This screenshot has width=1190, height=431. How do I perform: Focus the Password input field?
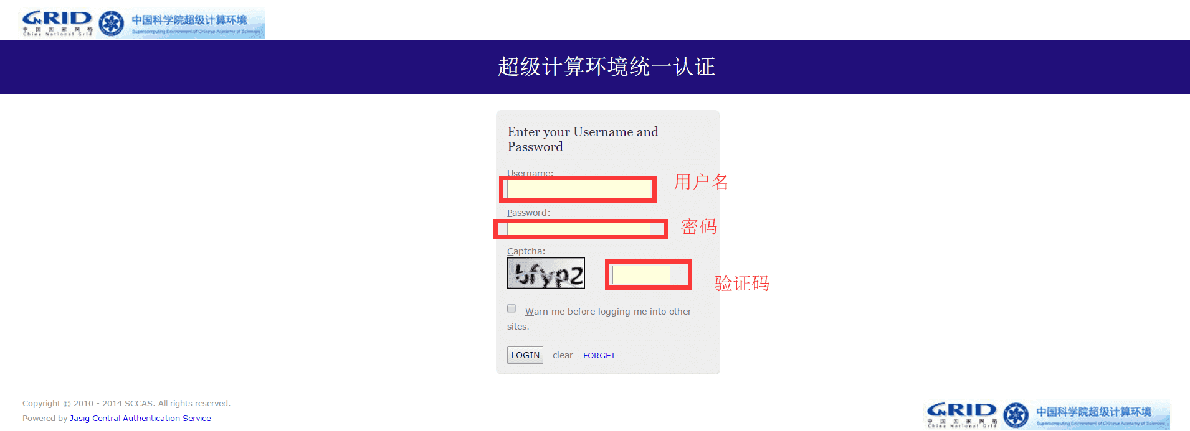(x=579, y=229)
